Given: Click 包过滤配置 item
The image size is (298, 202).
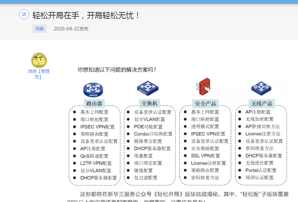Looking at the screenshot, I should pyautogui.click(x=146, y=178).
